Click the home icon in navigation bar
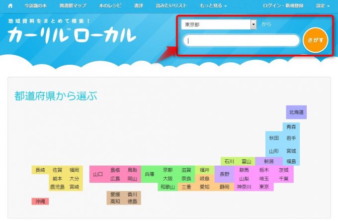Viewport: 338px width, 221px height. tap(10, 6)
